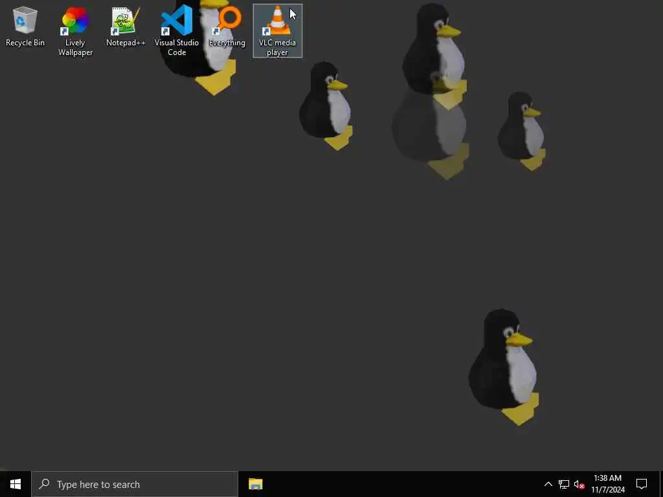Click the Show desktop strip
The height and width of the screenshot is (497, 663).
coord(661,484)
